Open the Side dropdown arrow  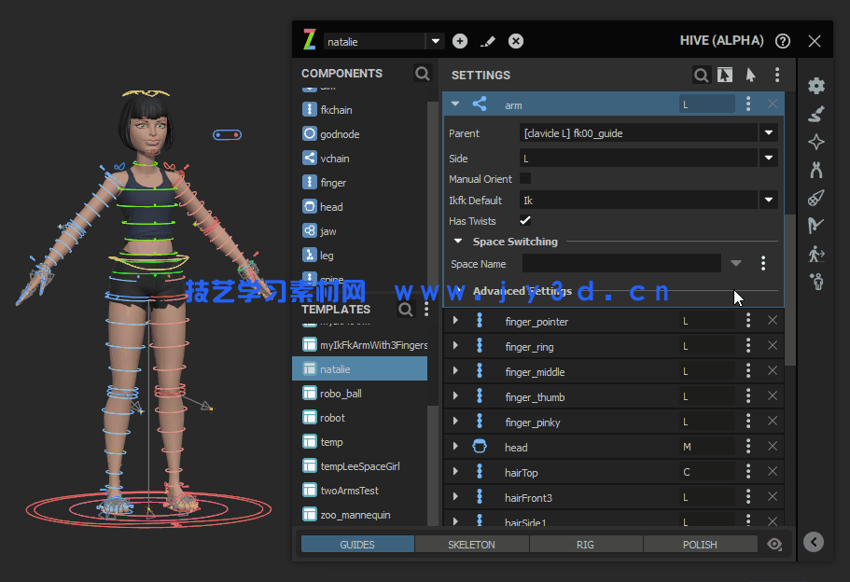pyautogui.click(x=769, y=158)
